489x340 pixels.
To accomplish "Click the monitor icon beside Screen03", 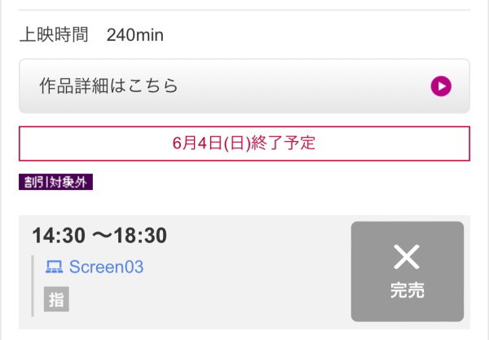I will point(54,267).
